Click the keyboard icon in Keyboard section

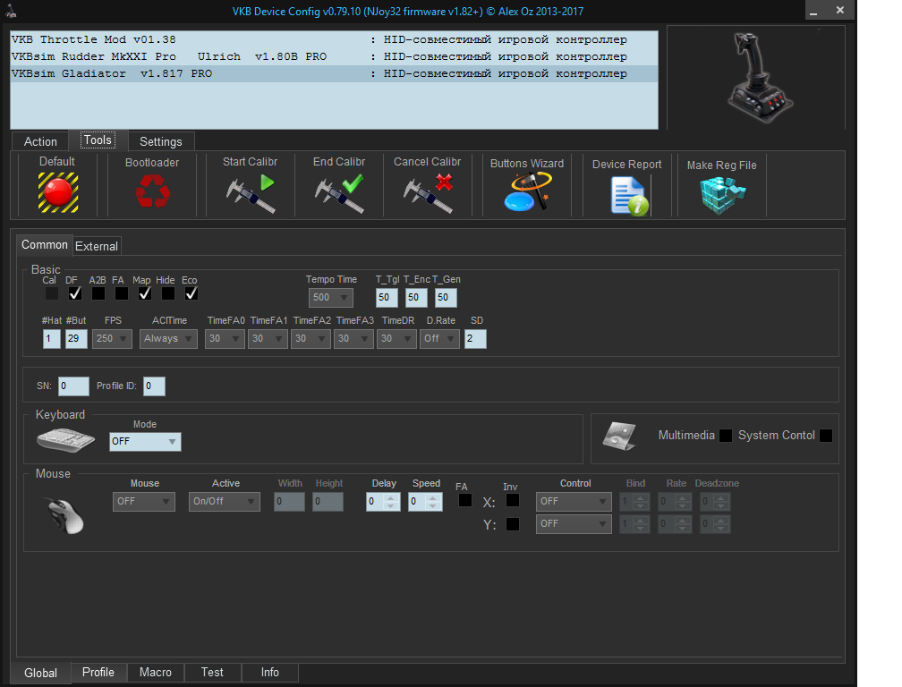[66, 440]
